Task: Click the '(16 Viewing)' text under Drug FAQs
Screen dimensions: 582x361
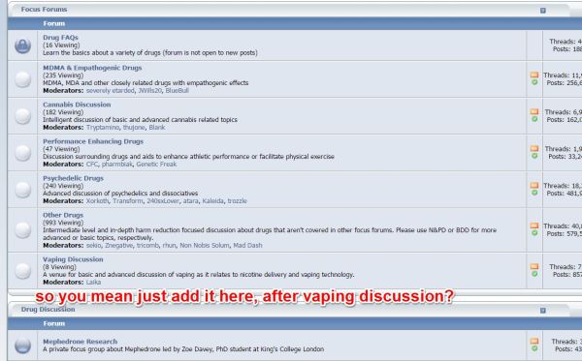Action: 61,45
